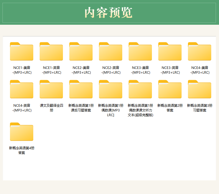Click the label text NCE3-美音-(MP3+LRC)
This screenshot has height=194, width=219.
[140, 70]
